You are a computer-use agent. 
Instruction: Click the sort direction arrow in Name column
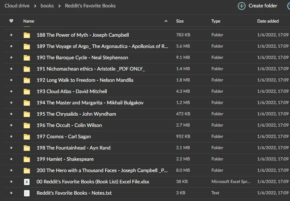point(166,21)
